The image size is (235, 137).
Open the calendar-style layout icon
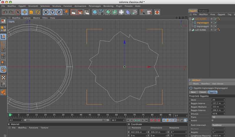click(x=149, y=12)
